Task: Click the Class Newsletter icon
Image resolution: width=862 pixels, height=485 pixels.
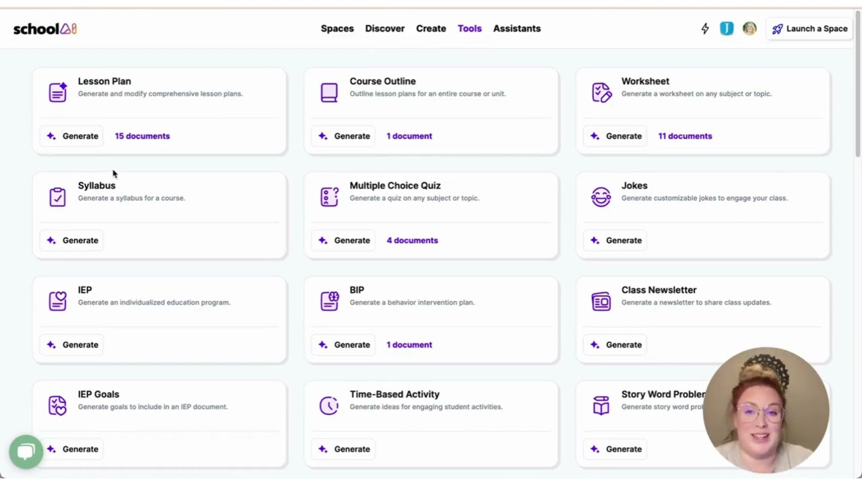Action: click(601, 301)
